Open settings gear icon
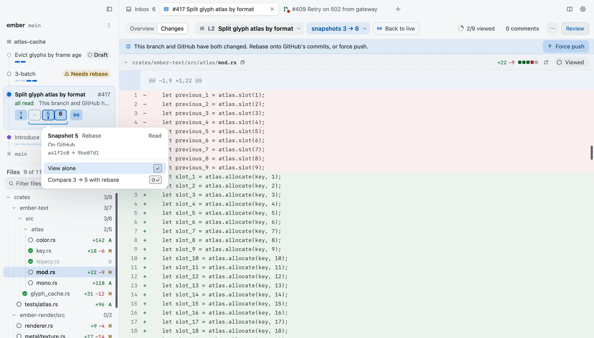 [583, 9]
